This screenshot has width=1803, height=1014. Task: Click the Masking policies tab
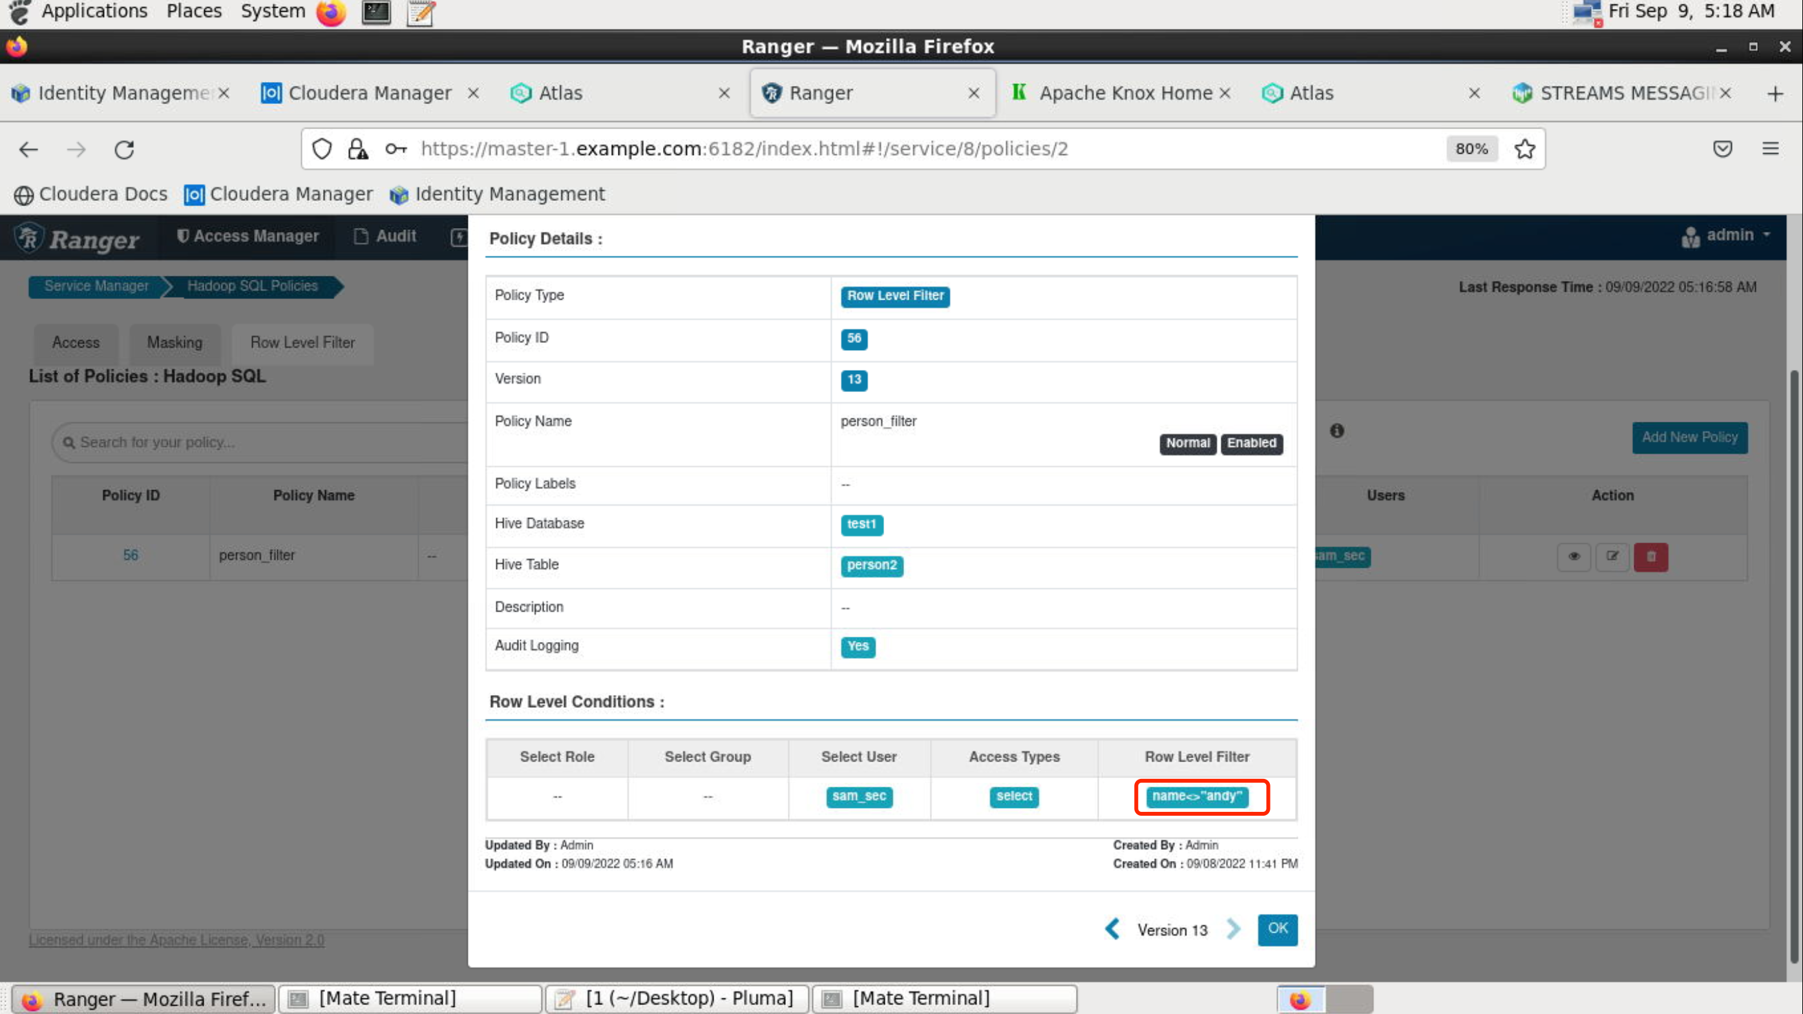click(173, 342)
